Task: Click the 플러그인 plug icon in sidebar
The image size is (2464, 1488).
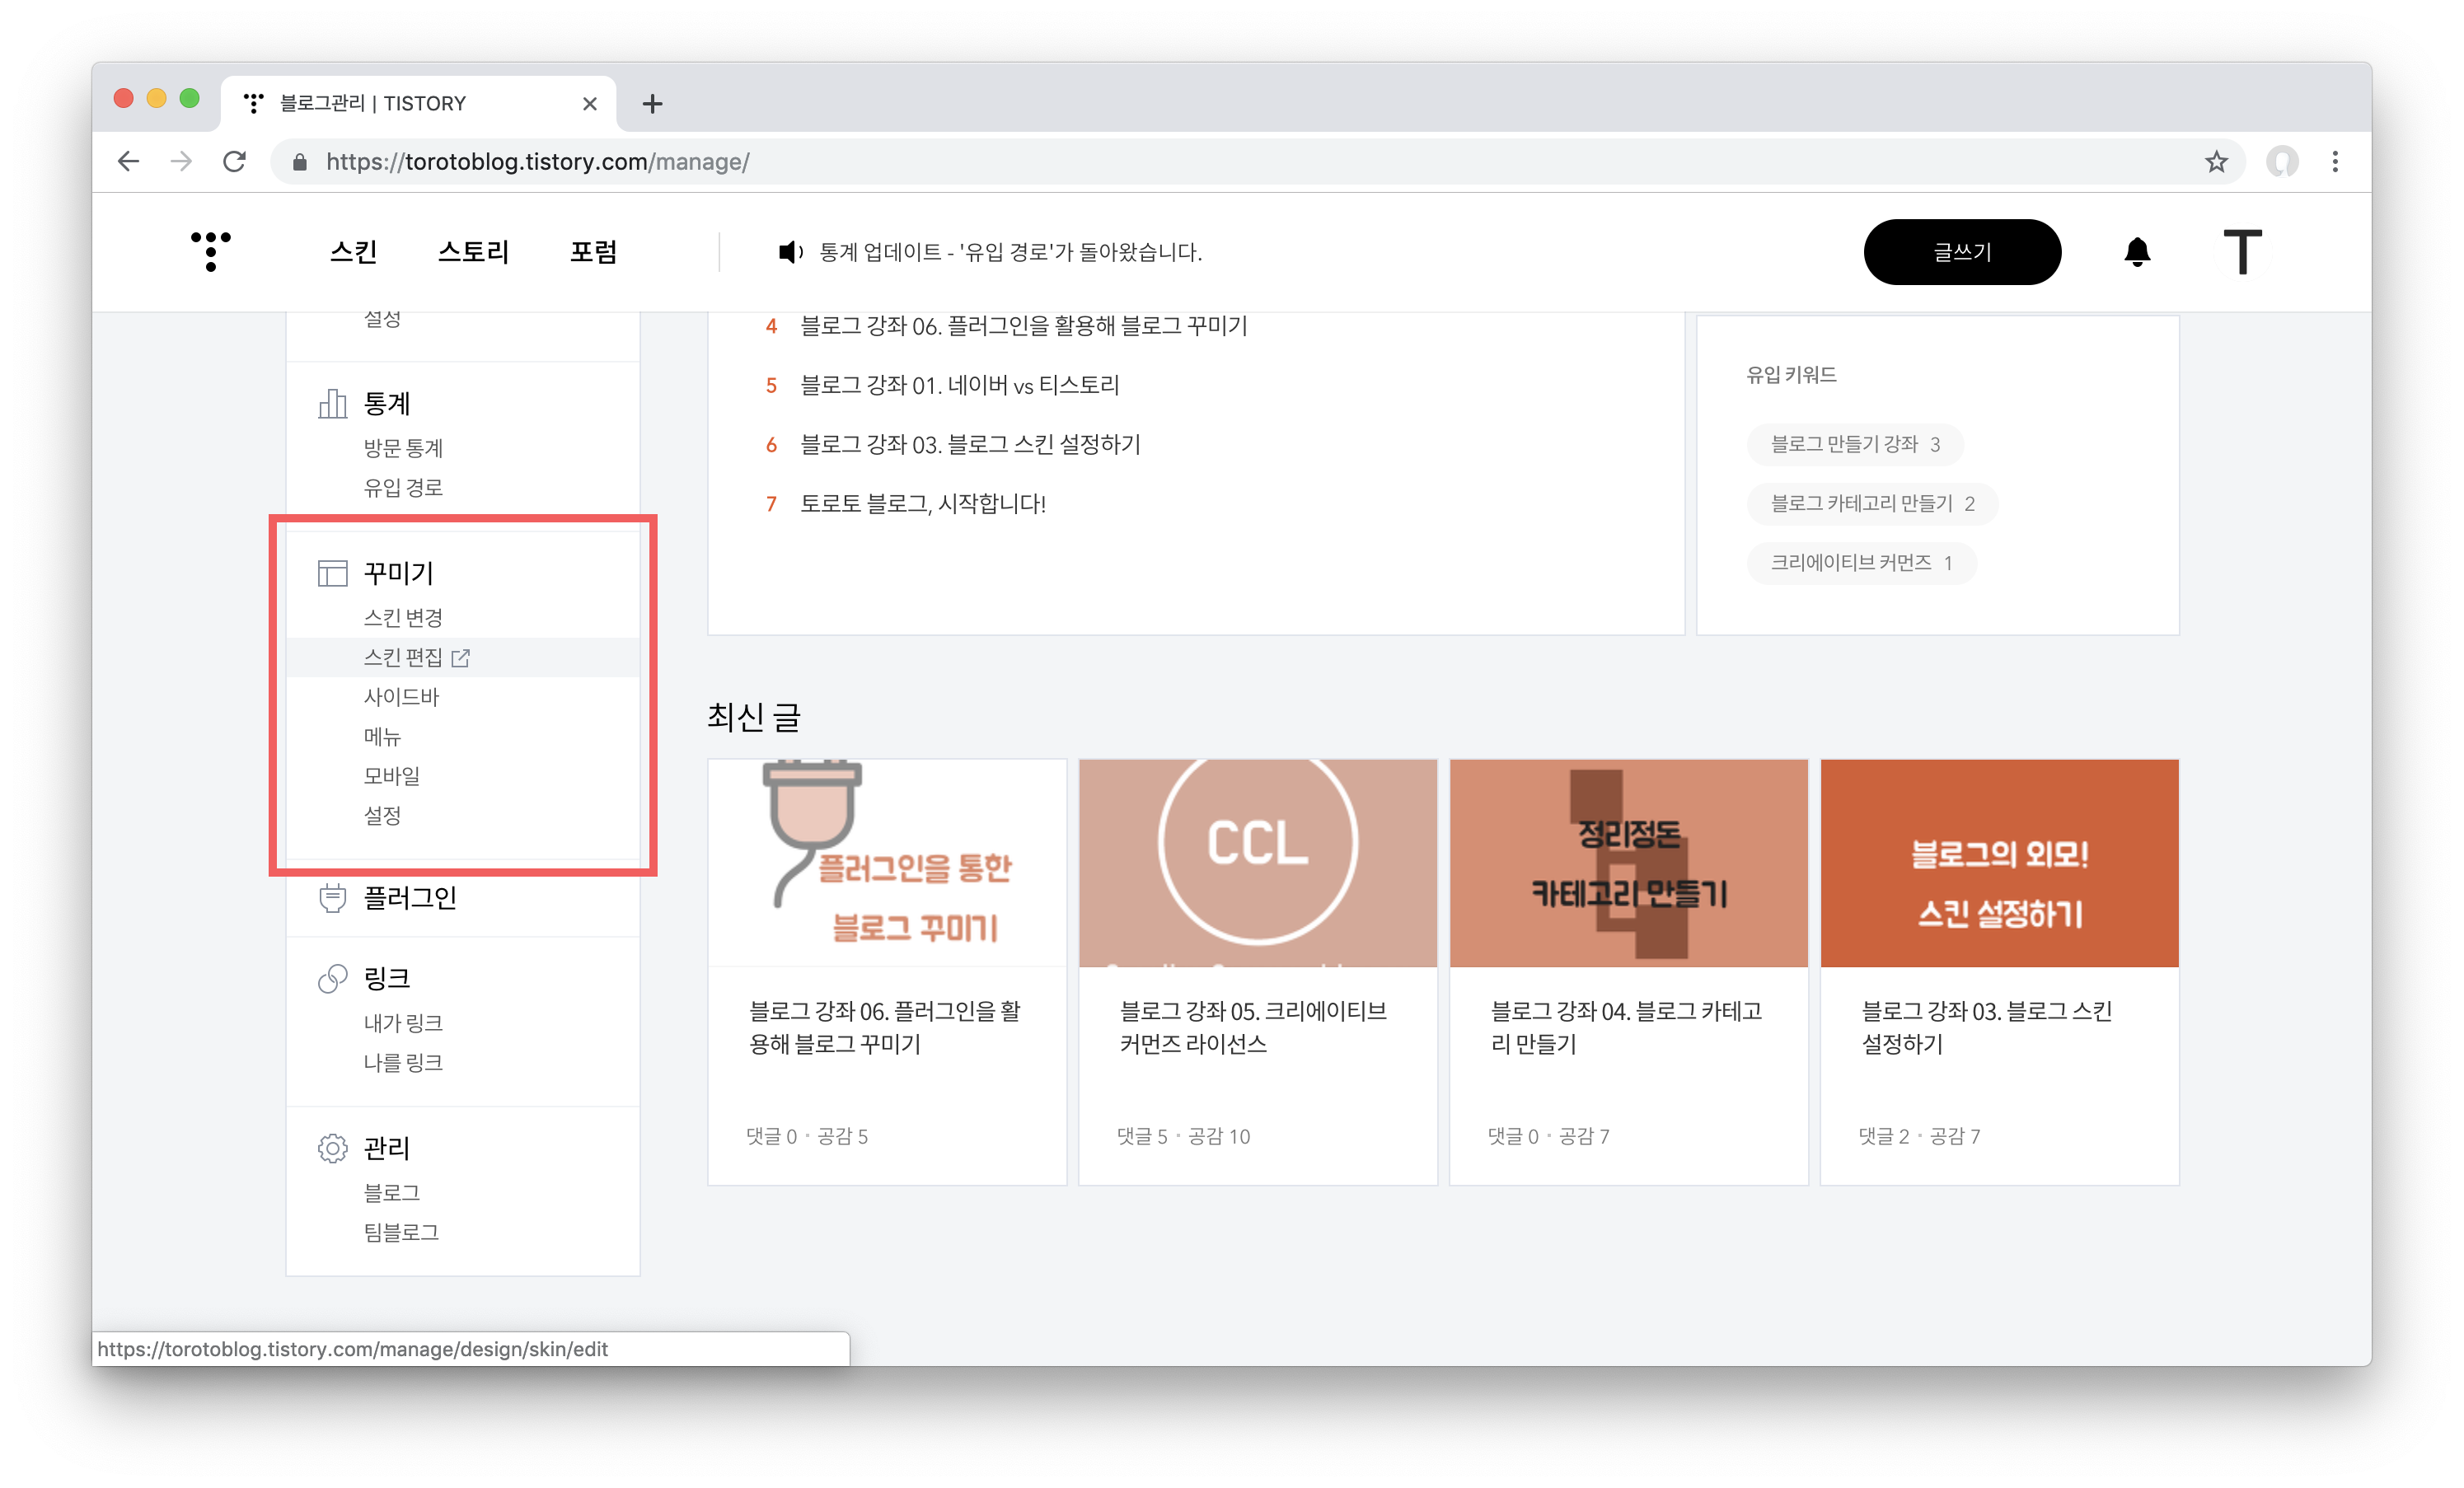Action: pos(332,897)
